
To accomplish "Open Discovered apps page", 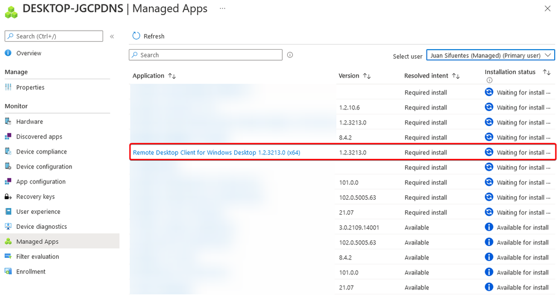I will point(39,137).
